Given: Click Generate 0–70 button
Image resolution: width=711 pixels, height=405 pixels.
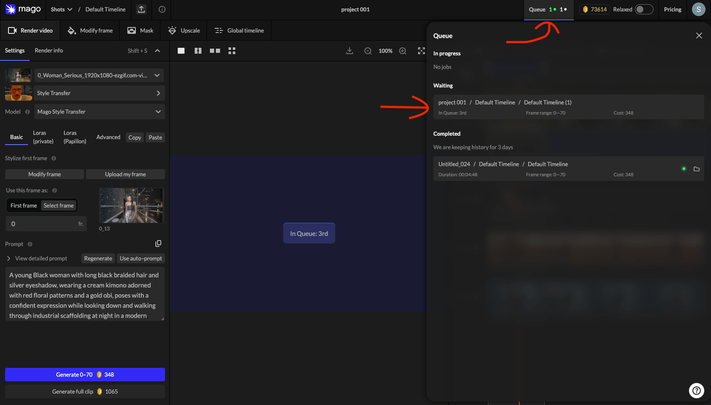Looking at the screenshot, I should [85, 375].
